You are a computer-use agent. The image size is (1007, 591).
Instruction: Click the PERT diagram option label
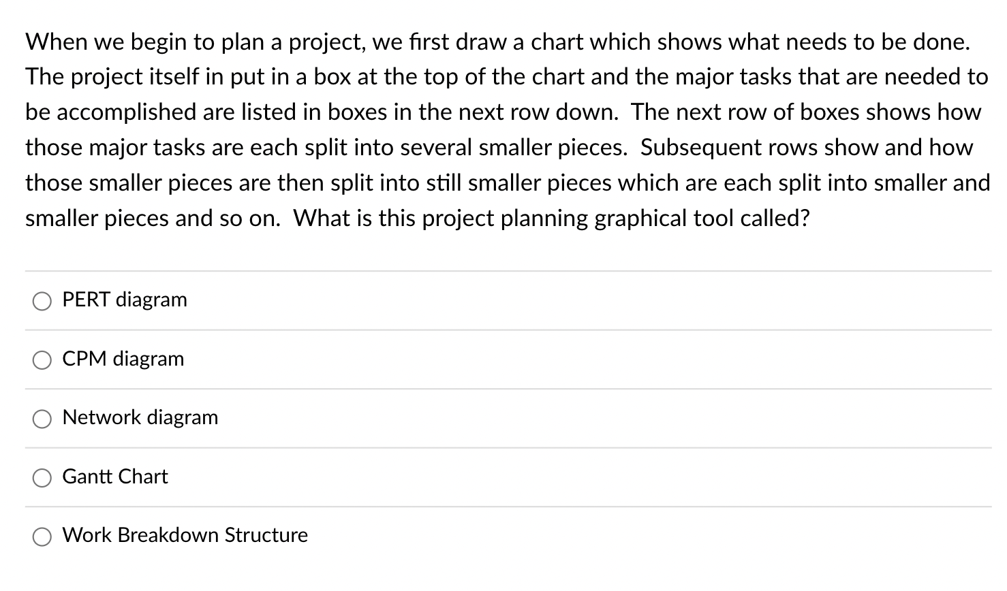(x=124, y=300)
